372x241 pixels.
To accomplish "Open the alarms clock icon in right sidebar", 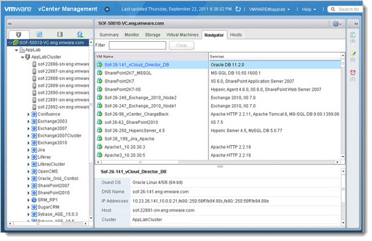I will (x=353, y=72).
